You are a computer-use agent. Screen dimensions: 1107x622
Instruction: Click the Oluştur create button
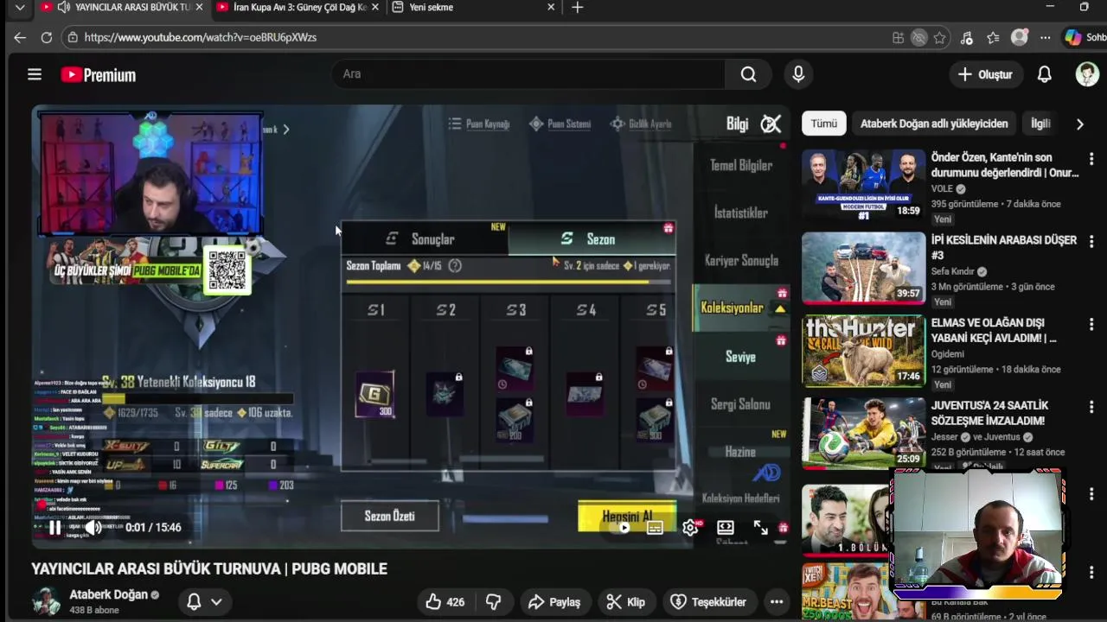[985, 74]
